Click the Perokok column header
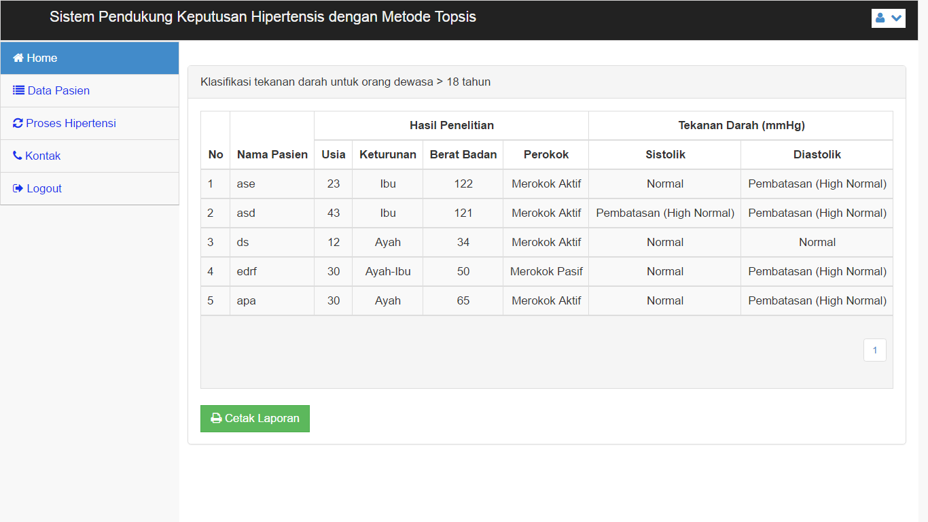 (x=546, y=154)
